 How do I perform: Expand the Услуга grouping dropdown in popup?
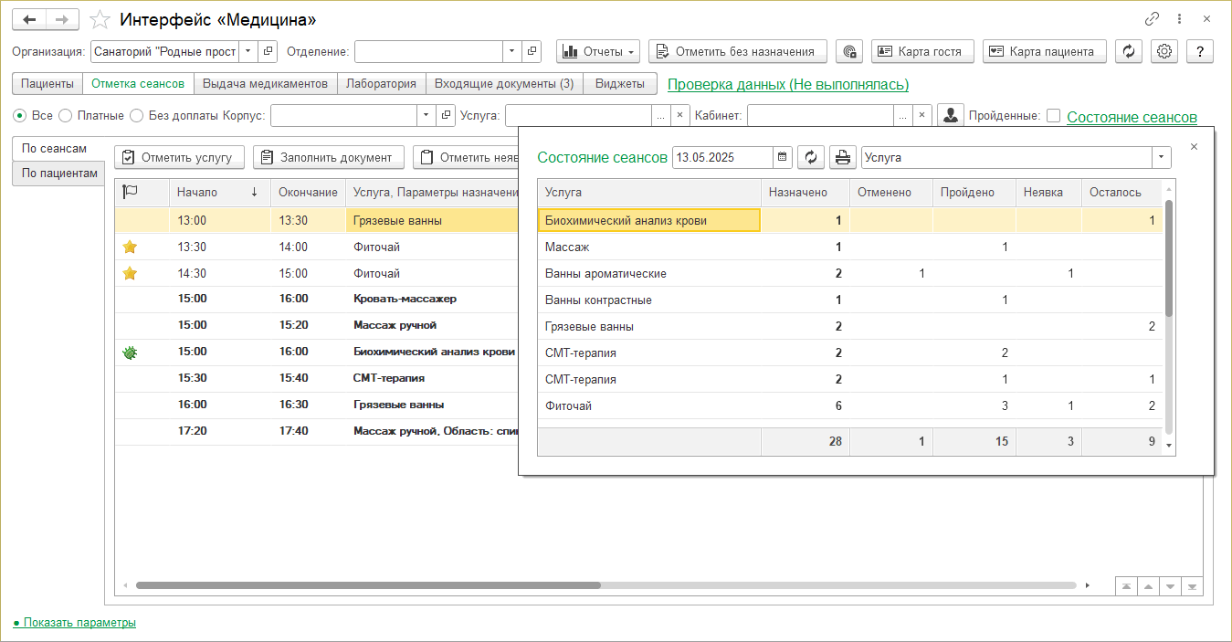(1162, 158)
